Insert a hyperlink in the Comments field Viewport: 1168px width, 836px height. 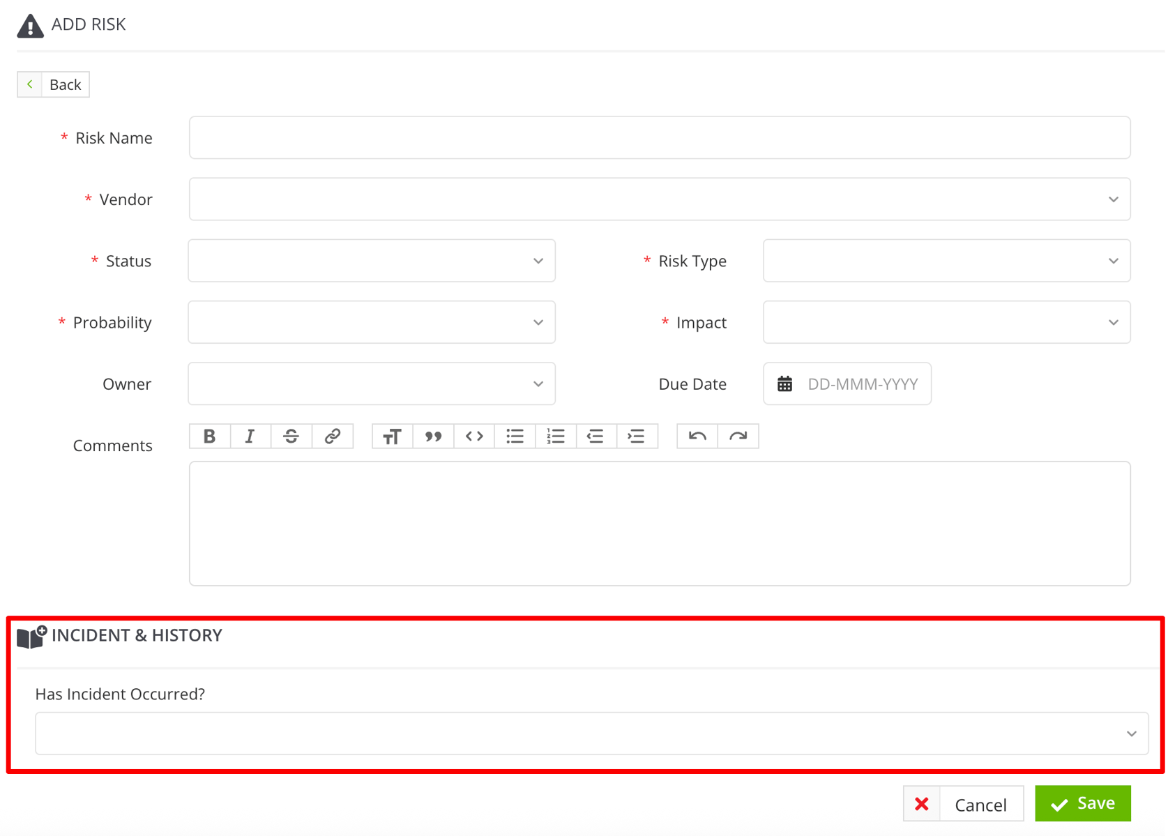(333, 436)
